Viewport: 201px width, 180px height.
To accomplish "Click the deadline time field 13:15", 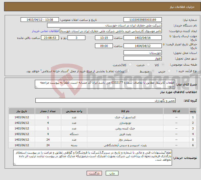I will pos(104,38).
